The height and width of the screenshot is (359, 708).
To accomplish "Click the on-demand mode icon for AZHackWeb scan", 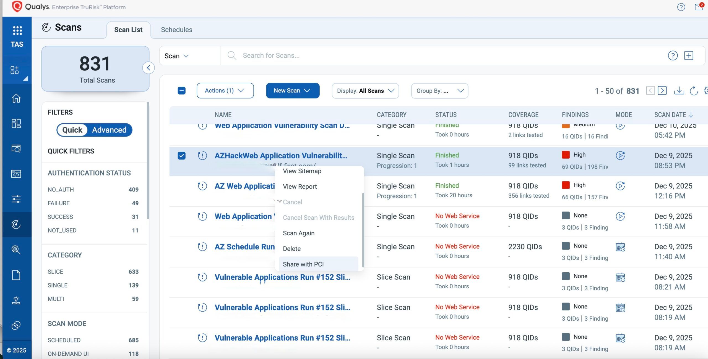I will click(x=620, y=156).
